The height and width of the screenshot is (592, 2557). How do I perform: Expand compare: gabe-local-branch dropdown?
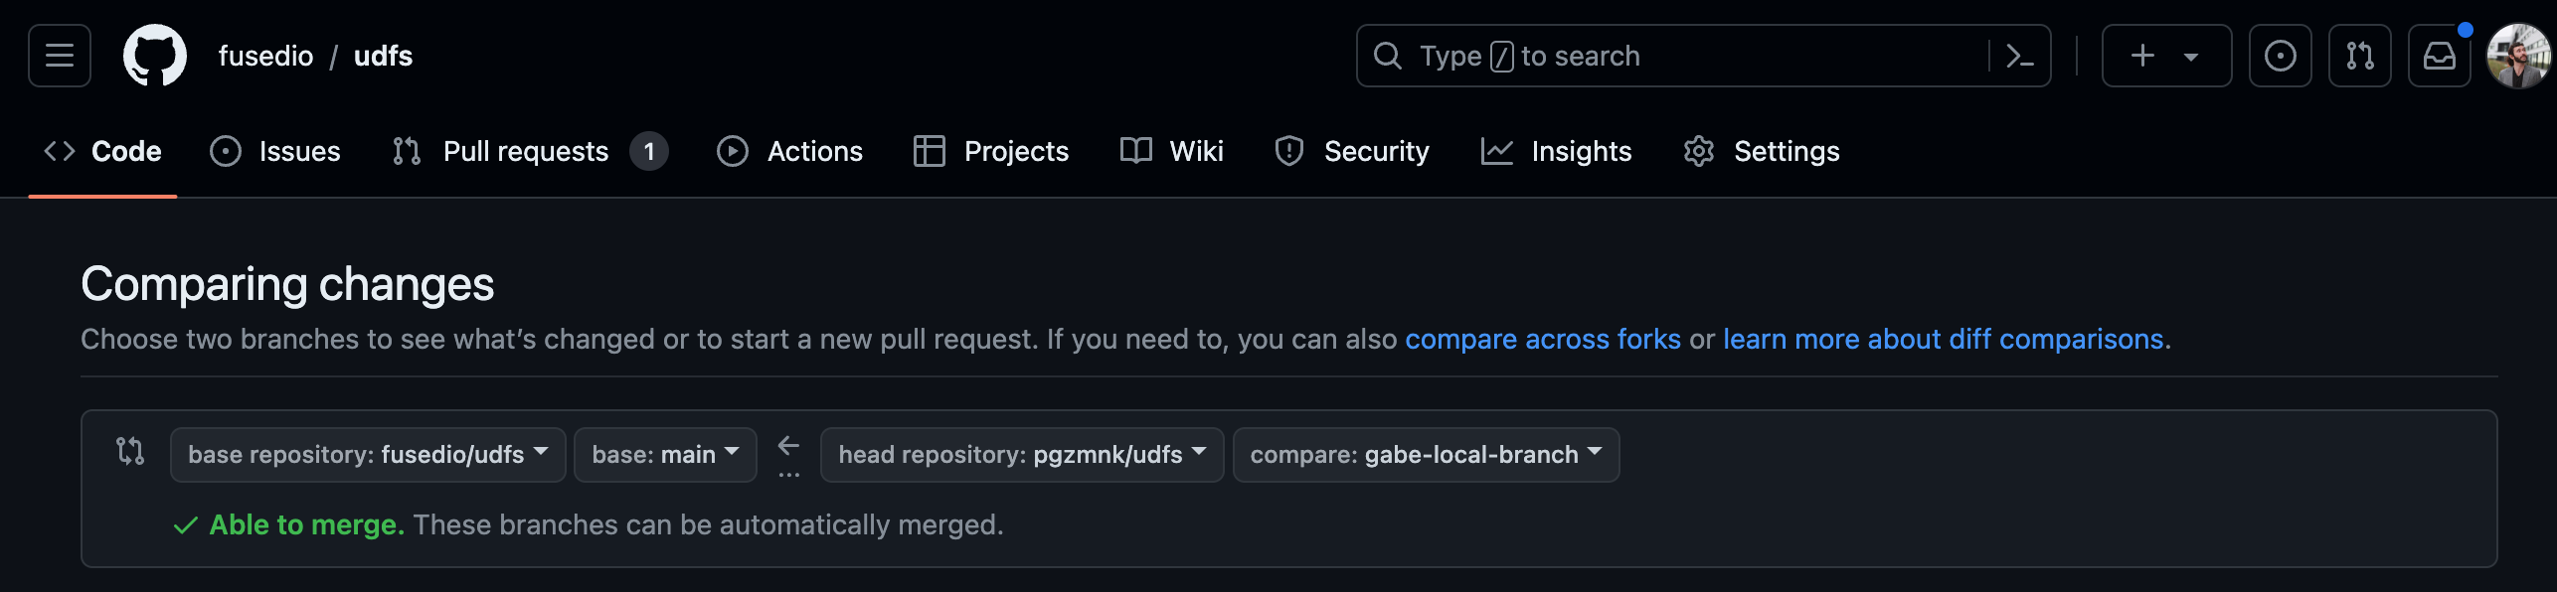pos(1426,455)
